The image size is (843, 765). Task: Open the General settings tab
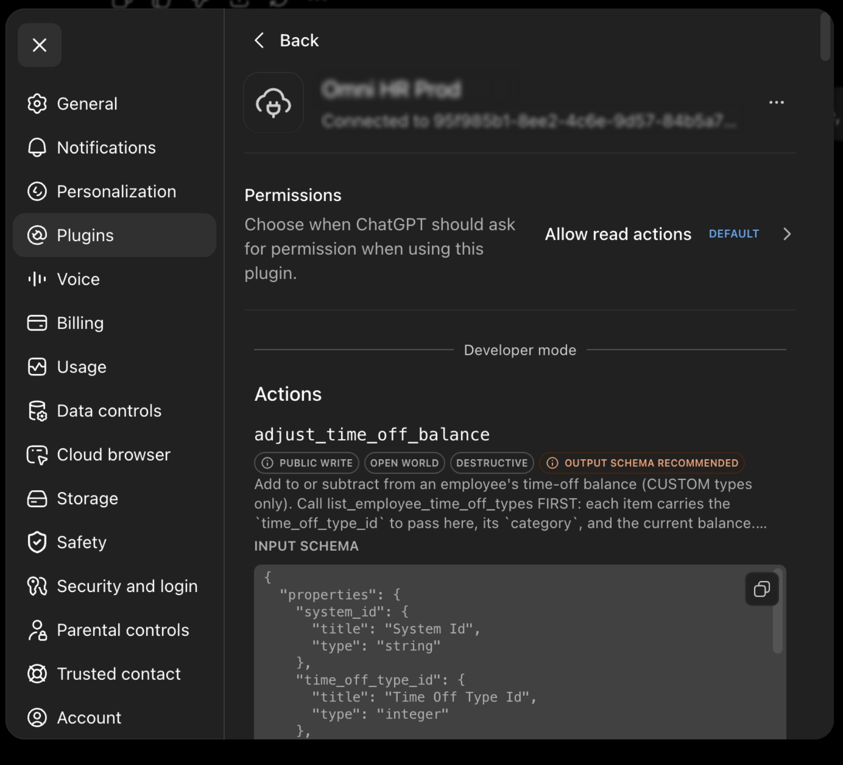point(114,104)
